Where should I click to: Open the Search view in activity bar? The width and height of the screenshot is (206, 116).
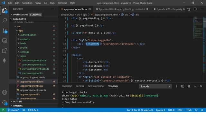(x=5, y=20)
